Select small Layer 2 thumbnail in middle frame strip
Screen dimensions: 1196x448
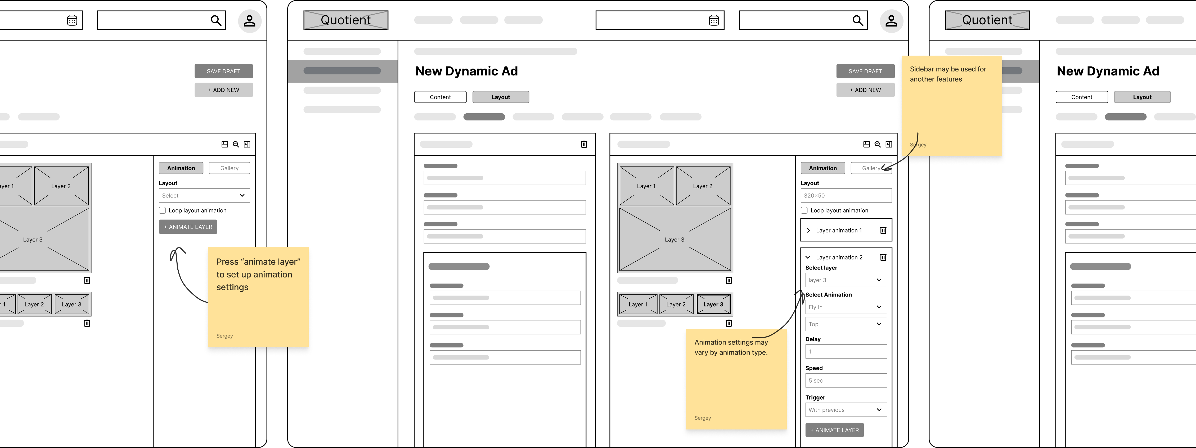click(676, 304)
